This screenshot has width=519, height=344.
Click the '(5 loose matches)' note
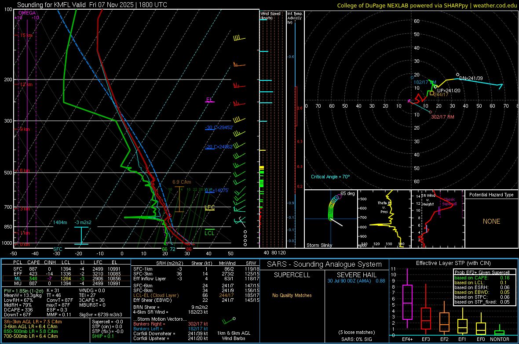pyautogui.click(x=356, y=333)
